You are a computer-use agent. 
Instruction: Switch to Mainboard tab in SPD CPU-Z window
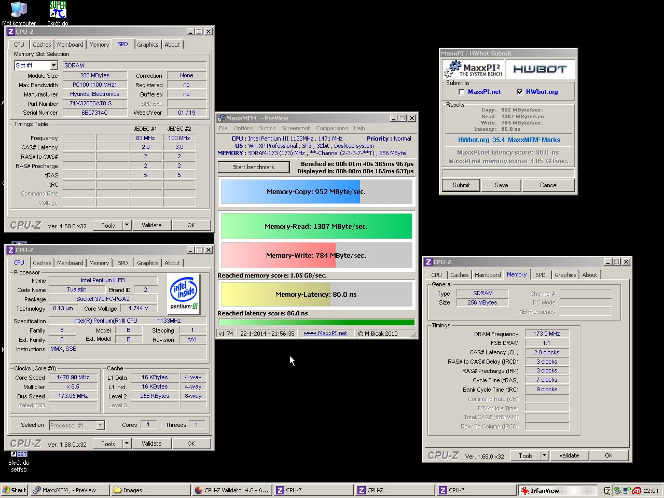coord(70,45)
